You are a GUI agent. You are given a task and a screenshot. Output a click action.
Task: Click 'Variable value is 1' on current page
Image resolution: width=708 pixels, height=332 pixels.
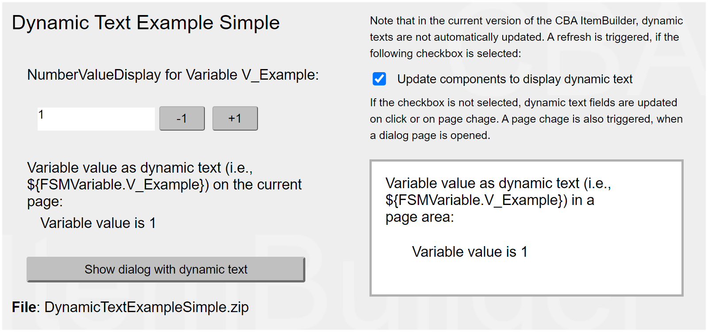(x=98, y=223)
